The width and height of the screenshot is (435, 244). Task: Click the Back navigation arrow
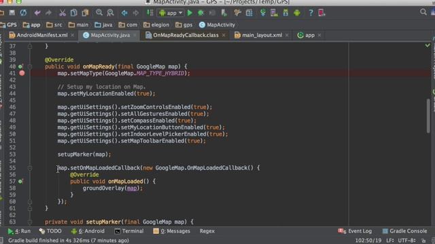point(124,13)
